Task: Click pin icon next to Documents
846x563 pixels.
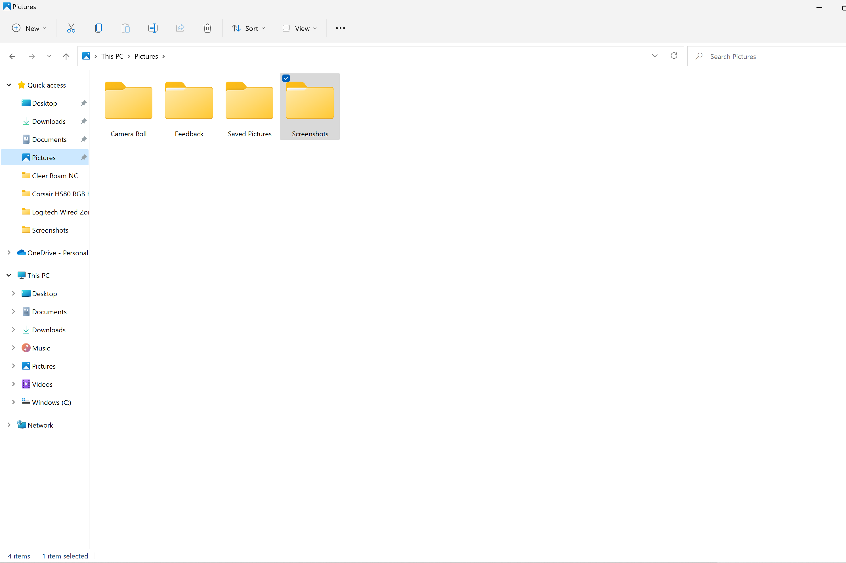Action: (x=84, y=139)
